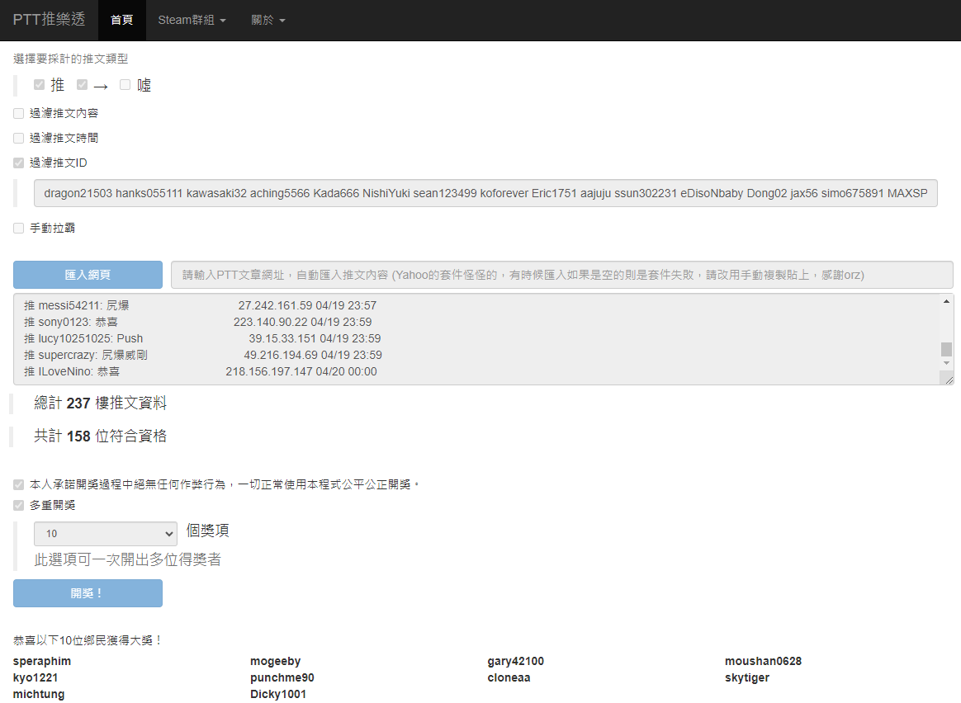This screenshot has width=961, height=703.
Task: Click winner name cloneaa
Action: (509, 677)
